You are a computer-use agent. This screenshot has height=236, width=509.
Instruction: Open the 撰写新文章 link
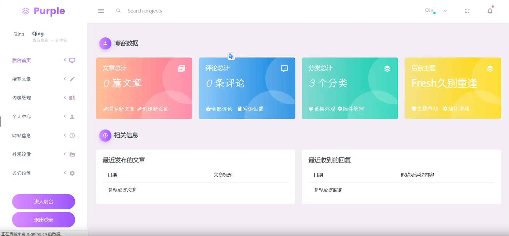pos(119,109)
